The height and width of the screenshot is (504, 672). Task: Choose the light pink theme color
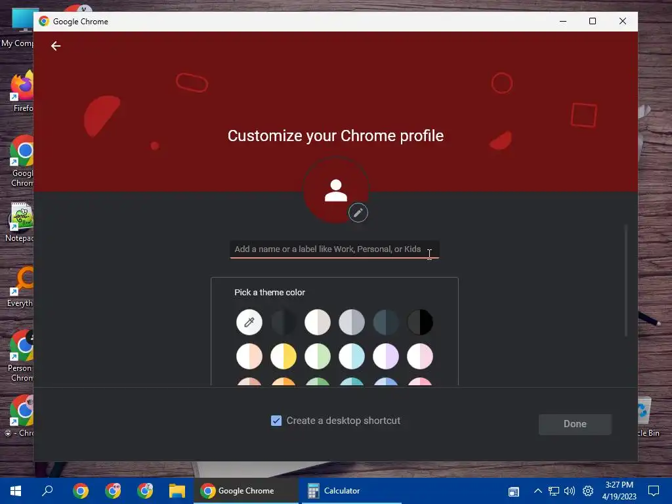point(420,356)
